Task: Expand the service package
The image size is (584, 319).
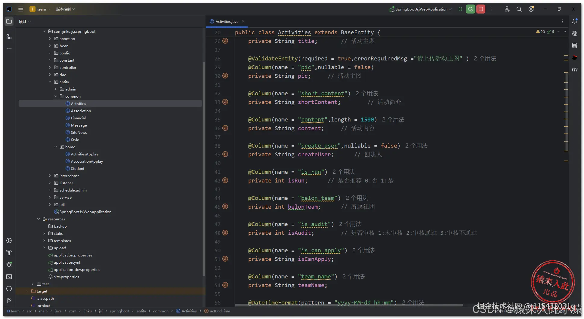Action: (x=50, y=197)
